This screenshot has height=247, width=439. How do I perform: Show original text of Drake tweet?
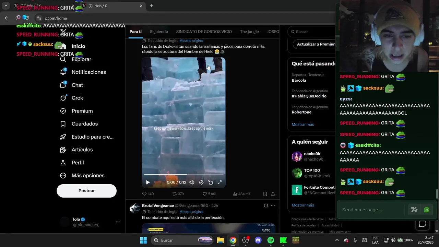tap(191, 41)
